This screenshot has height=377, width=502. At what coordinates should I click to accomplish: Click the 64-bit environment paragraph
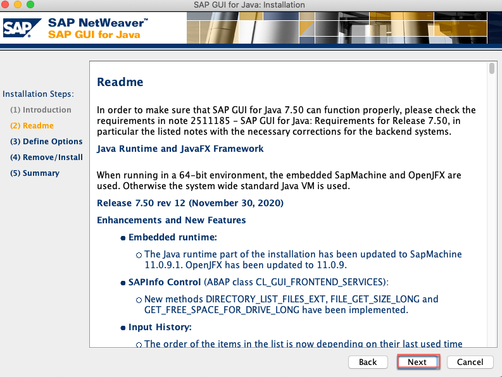click(279, 180)
